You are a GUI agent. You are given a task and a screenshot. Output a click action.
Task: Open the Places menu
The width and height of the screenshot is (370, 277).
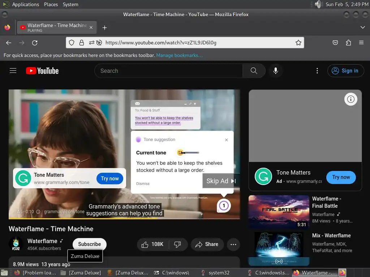click(51, 4)
